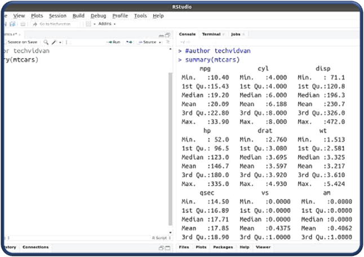Open the Debug menu
This screenshot has height=257, width=364.
click(98, 16)
